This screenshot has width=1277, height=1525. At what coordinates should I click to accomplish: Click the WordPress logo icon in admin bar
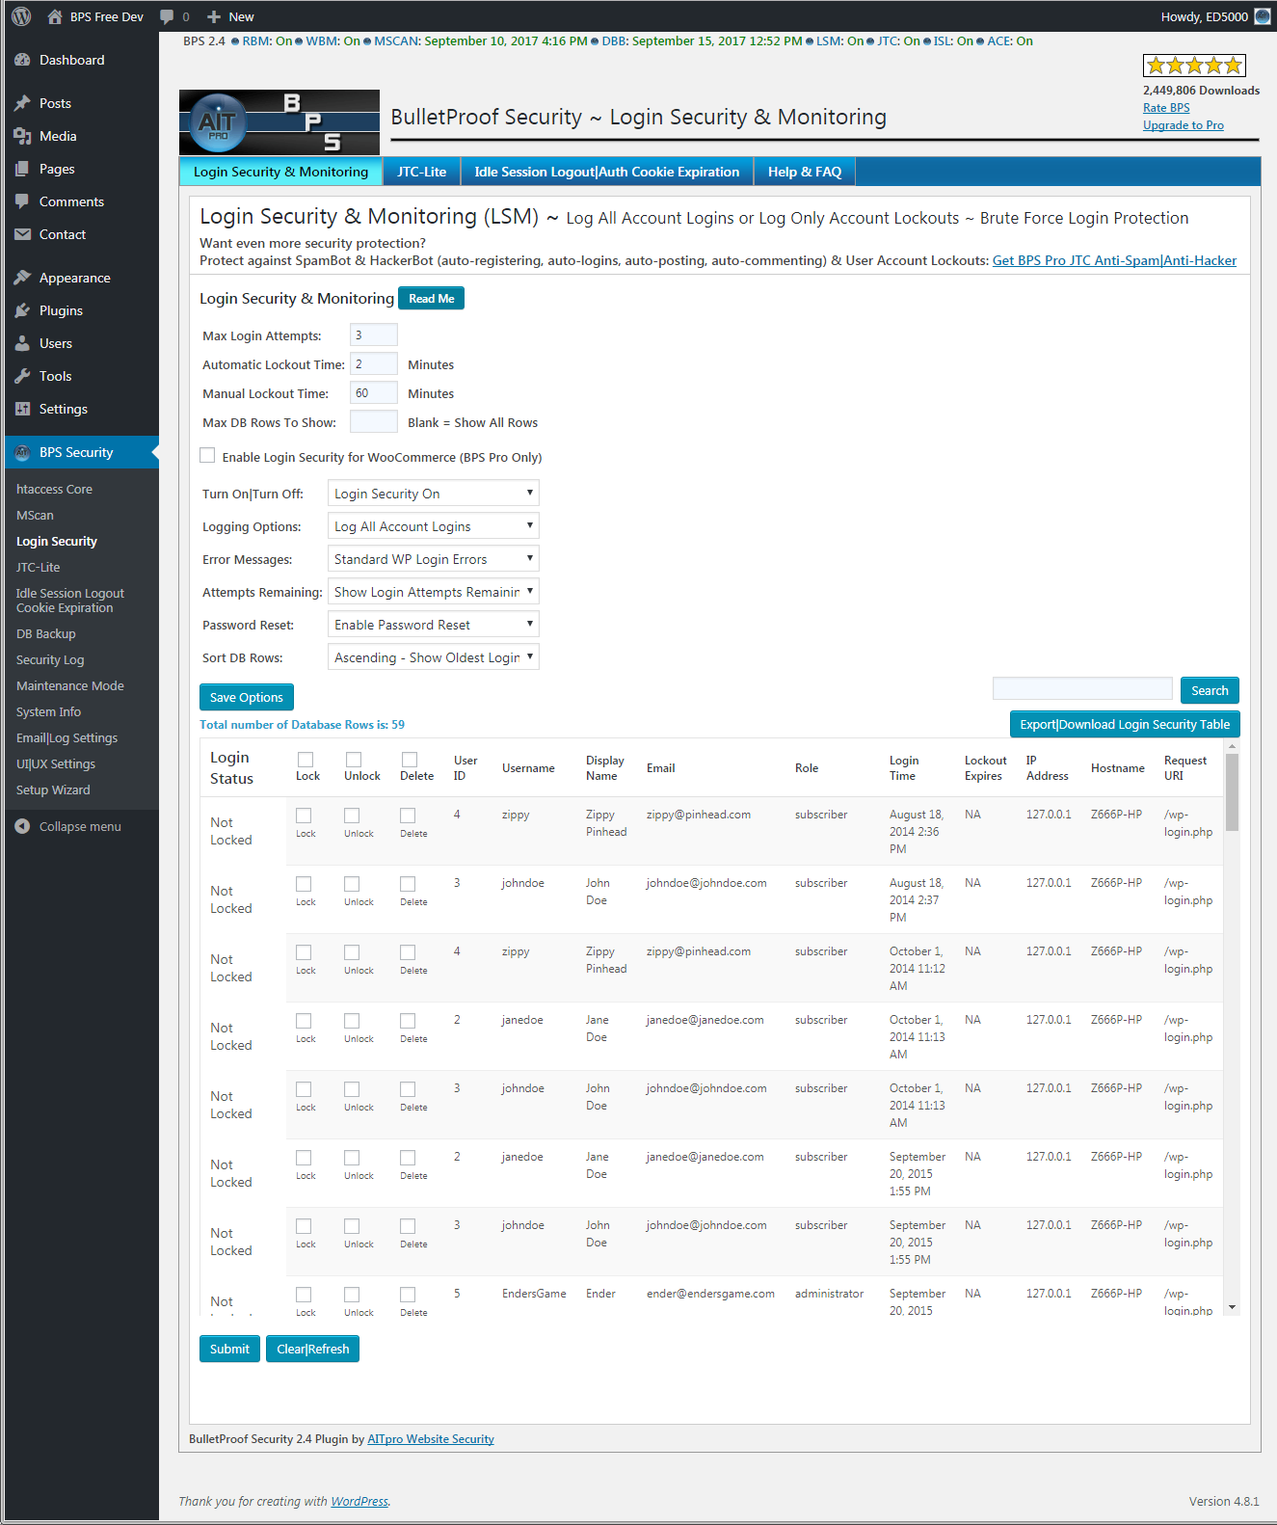click(x=21, y=16)
